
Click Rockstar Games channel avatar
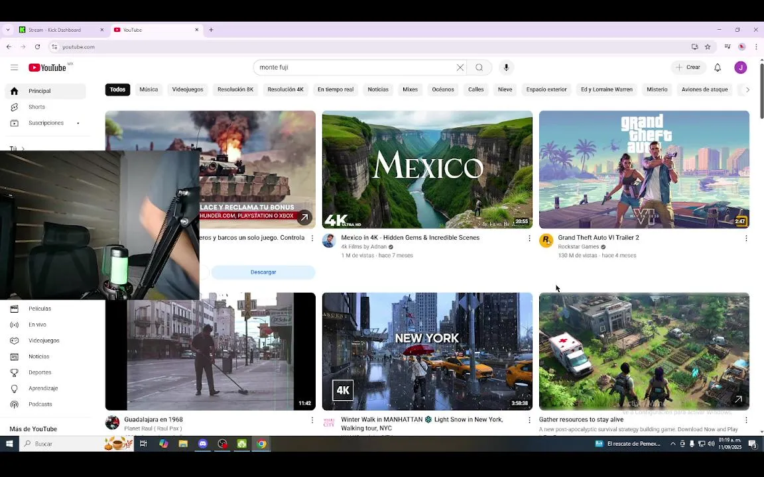pos(546,240)
